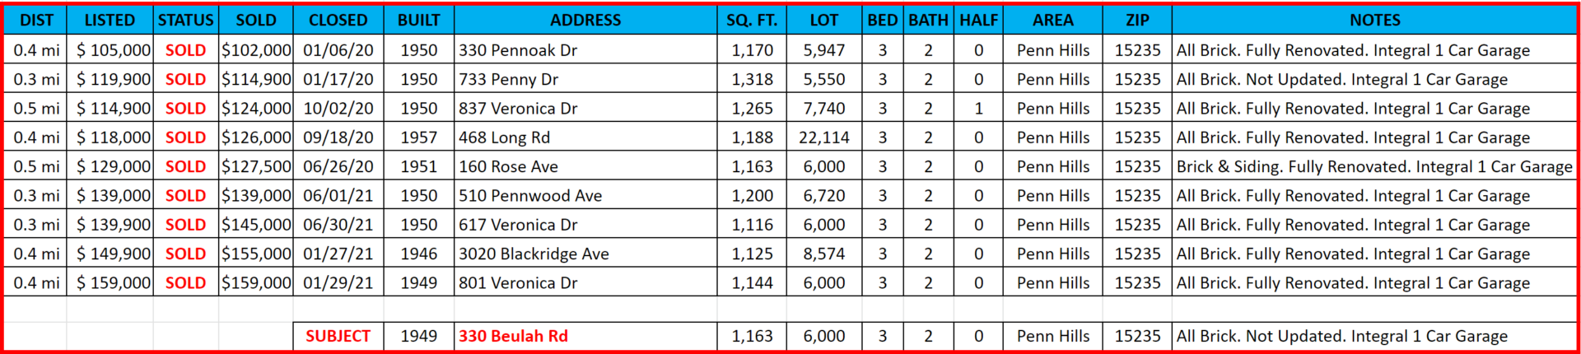Select the 468 Long Rd cell
Screen dimensions: 1581x354
click(585, 137)
